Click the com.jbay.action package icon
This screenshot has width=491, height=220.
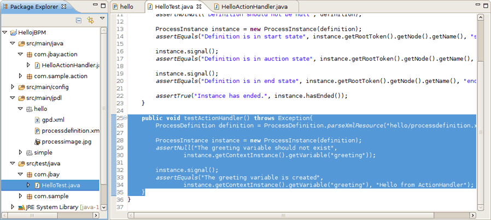[30, 55]
